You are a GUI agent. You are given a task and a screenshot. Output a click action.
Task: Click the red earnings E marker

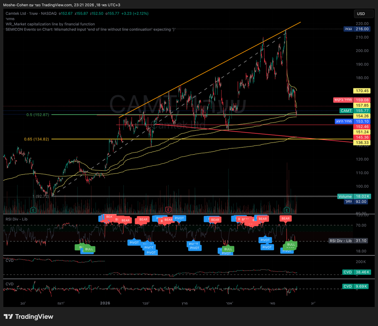(x=168, y=209)
